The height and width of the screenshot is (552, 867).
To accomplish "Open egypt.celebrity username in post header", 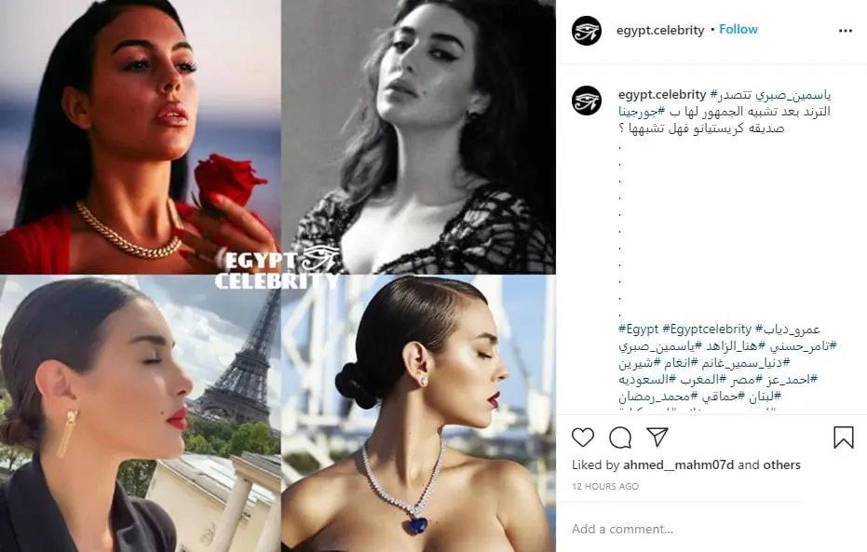I will point(660,31).
